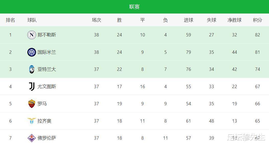This screenshot has width=269, height=146.
Task: Open the 那不勒斯 team link
Action: click(x=47, y=35)
